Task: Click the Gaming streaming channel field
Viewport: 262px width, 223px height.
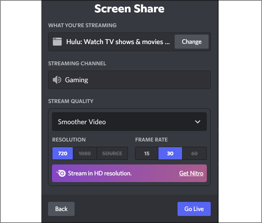Action: point(130,80)
